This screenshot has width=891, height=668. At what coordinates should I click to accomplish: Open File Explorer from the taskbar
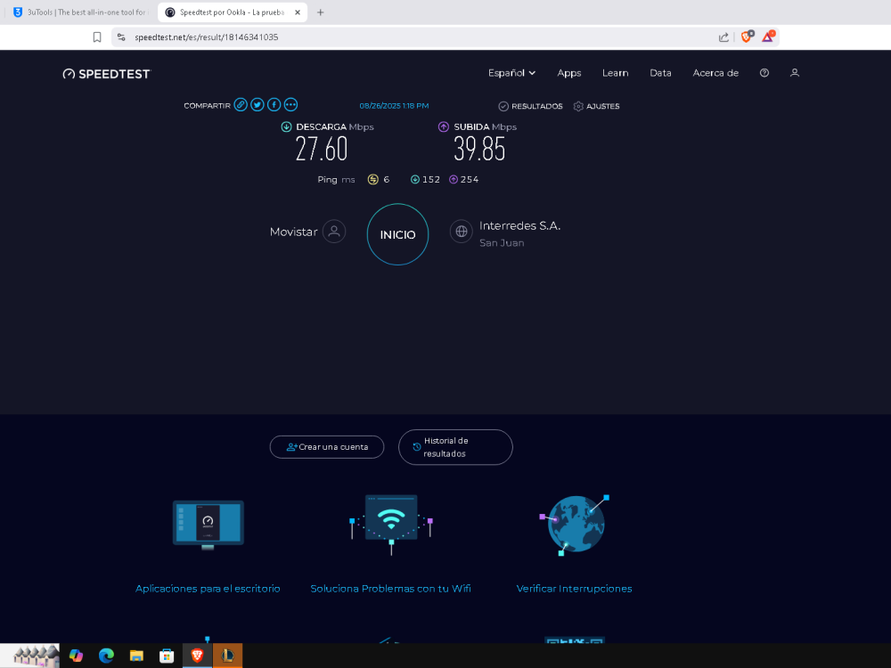click(x=136, y=656)
